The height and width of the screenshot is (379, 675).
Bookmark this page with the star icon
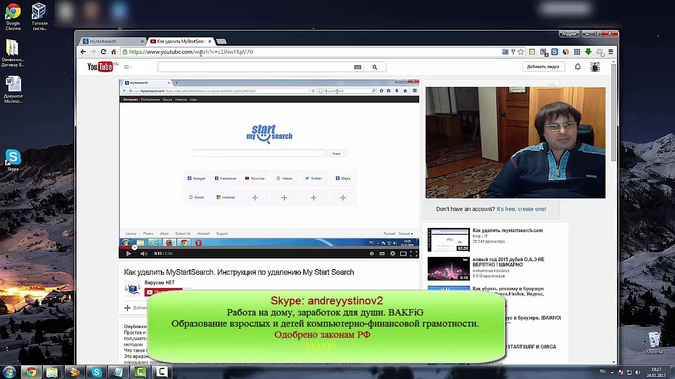pos(521,52)
